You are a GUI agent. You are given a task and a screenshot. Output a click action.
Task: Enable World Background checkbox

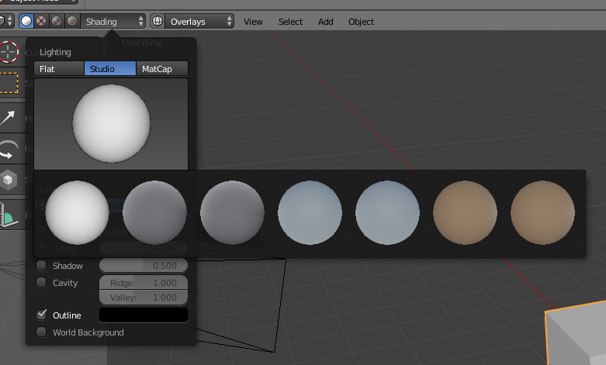click(x=41, y=332)
